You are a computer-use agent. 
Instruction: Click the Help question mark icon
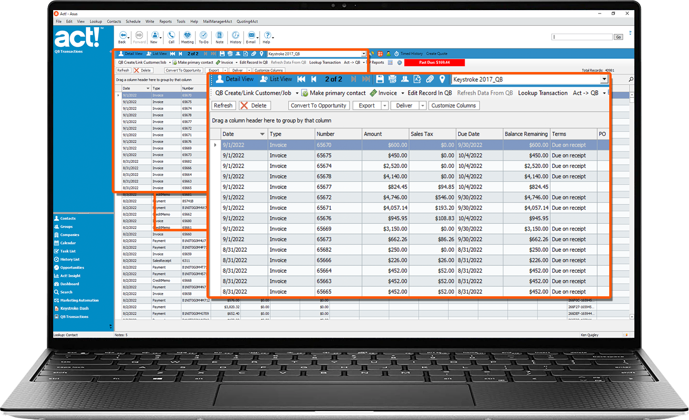point(267,35)
